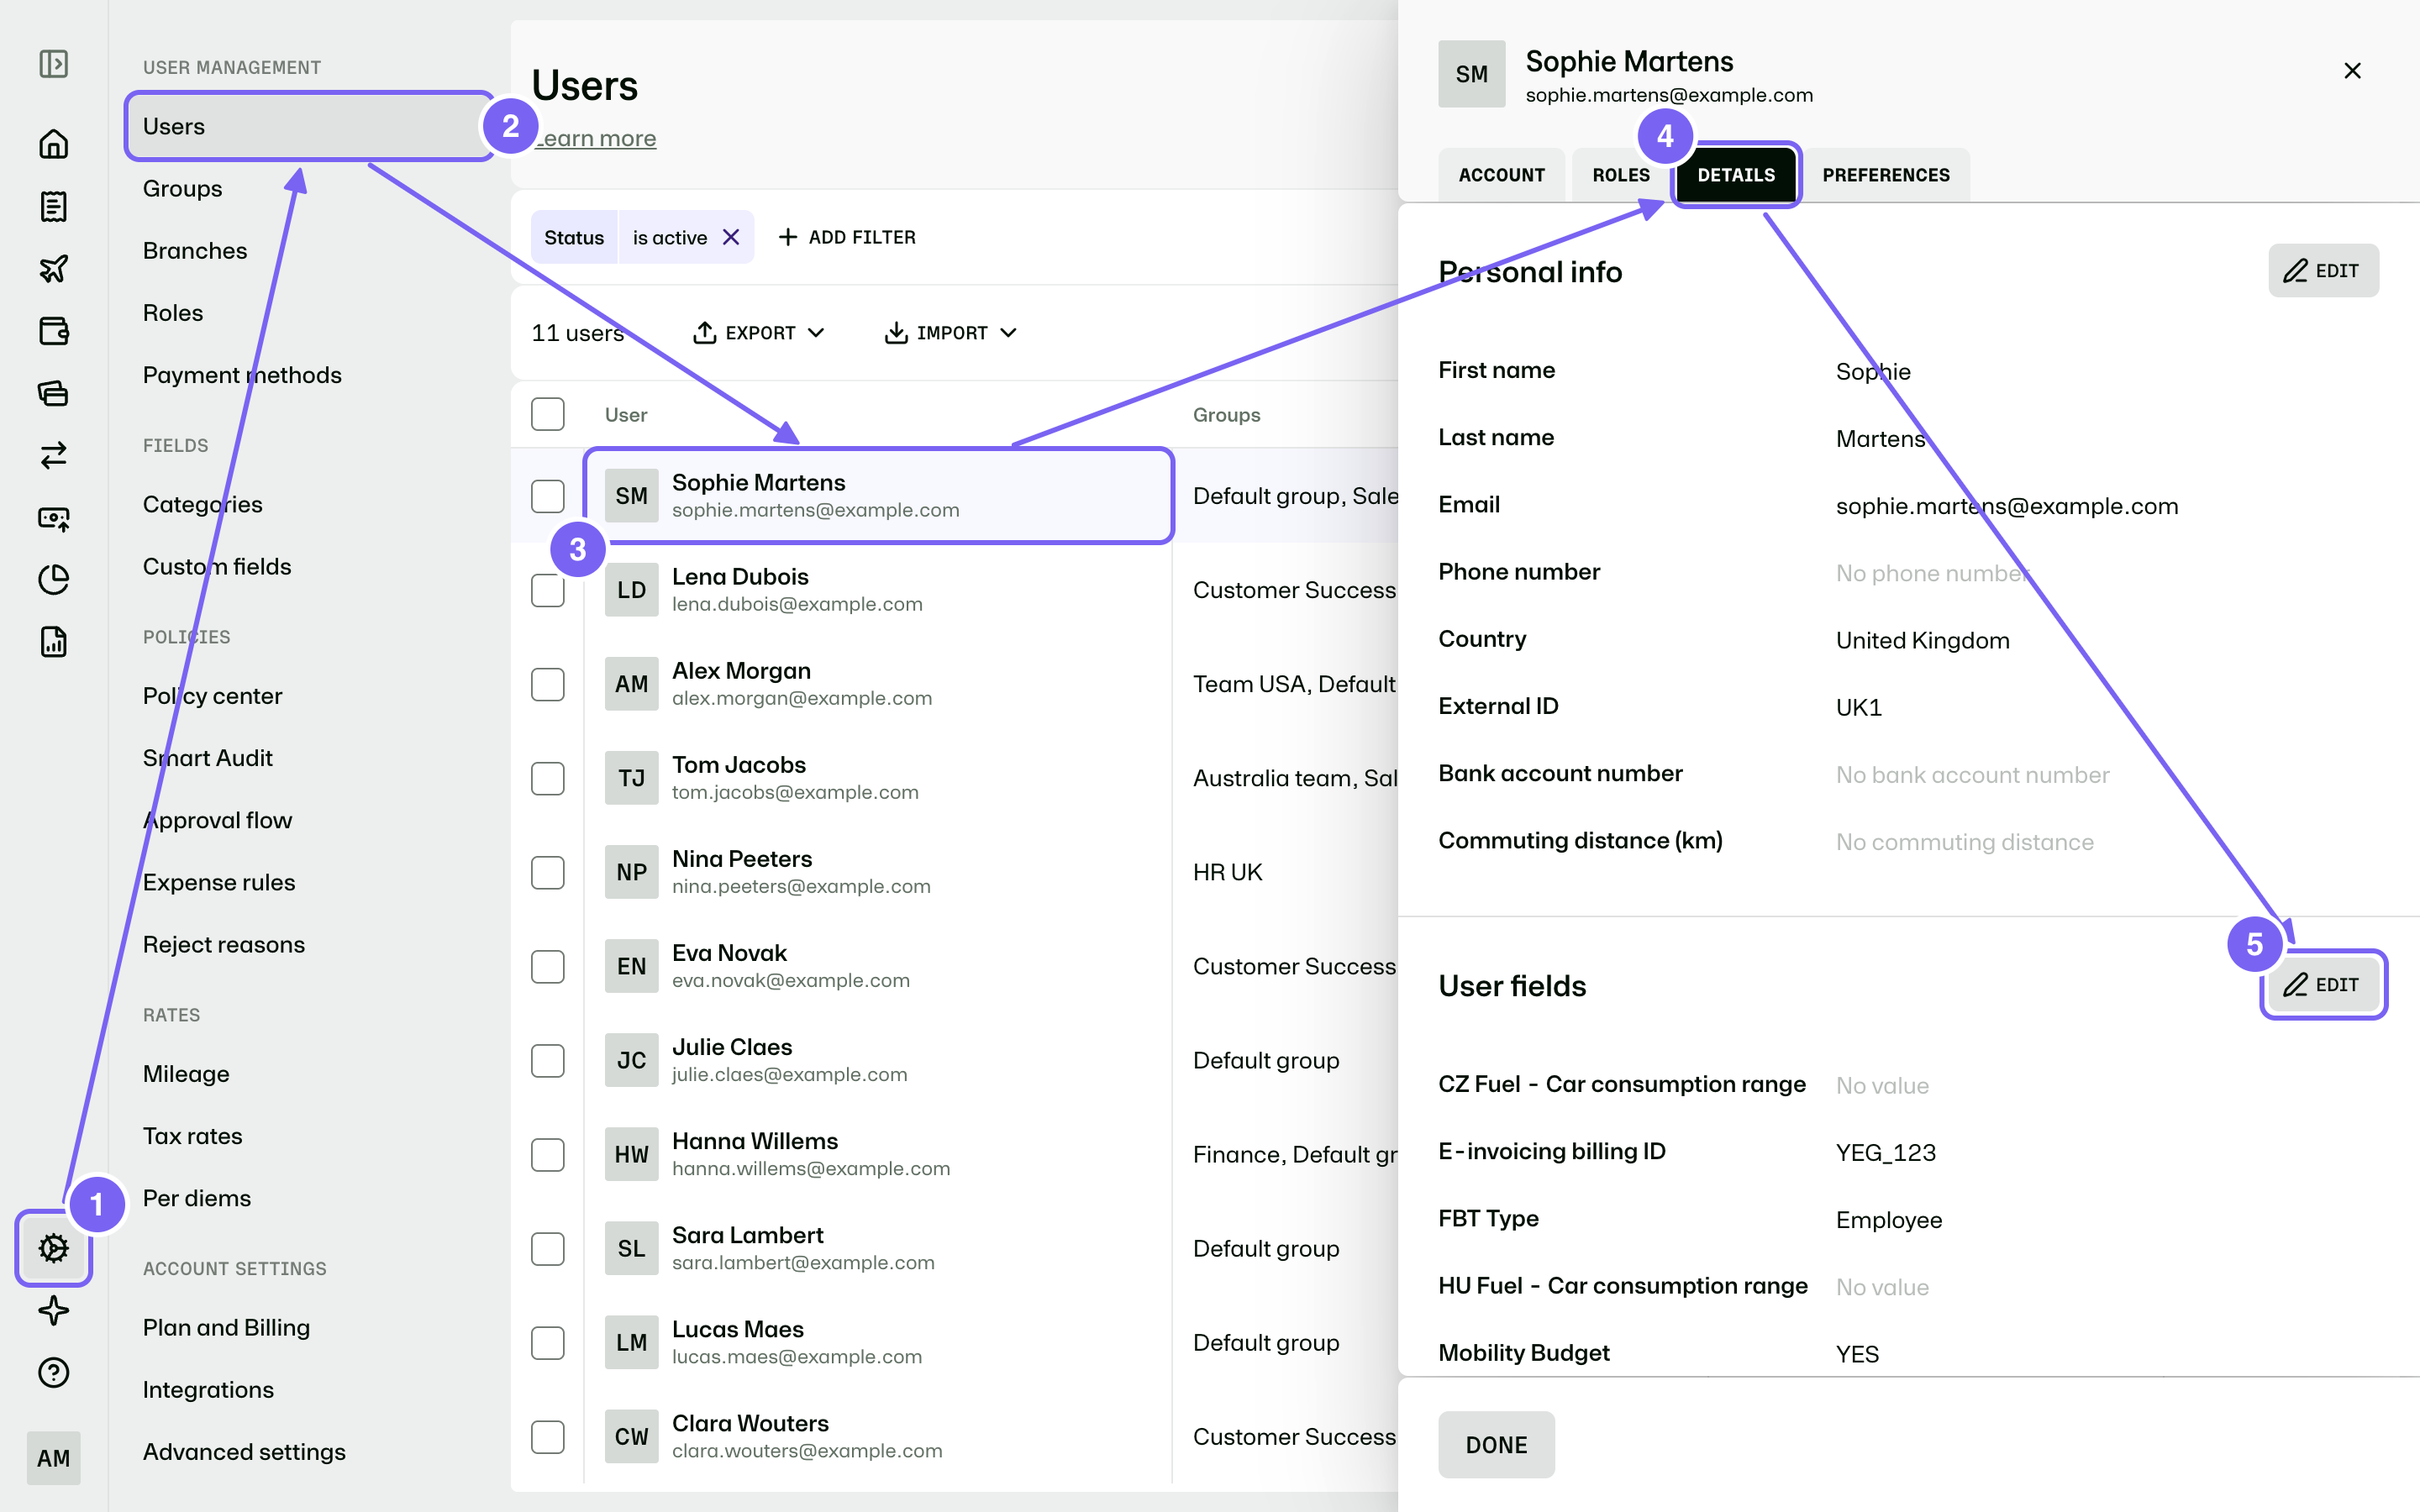Check the box for Sophie Martens
This screenshot has width=2420, height=1512.
coord(548,496)
